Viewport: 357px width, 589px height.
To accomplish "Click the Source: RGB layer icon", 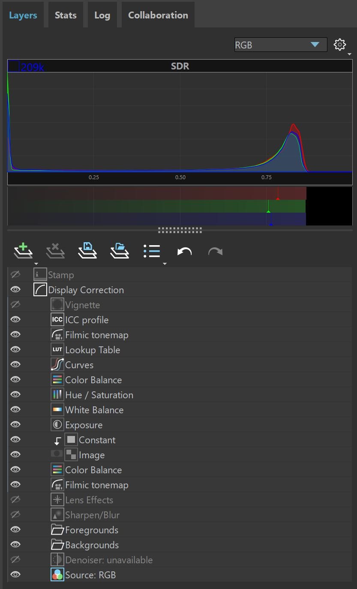I will point(57,575).
